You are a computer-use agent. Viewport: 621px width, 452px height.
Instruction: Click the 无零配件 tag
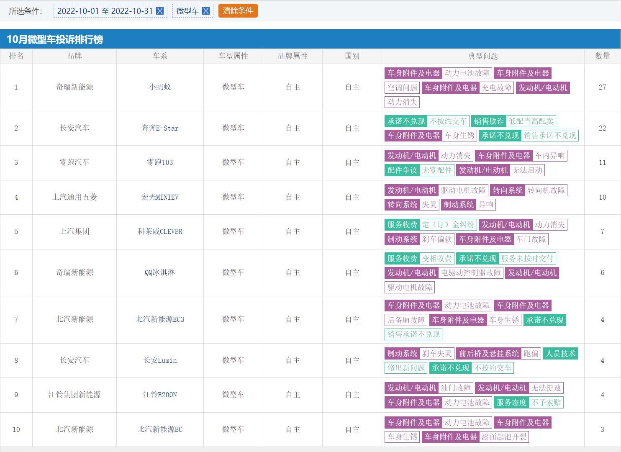[x=437, y=170]
